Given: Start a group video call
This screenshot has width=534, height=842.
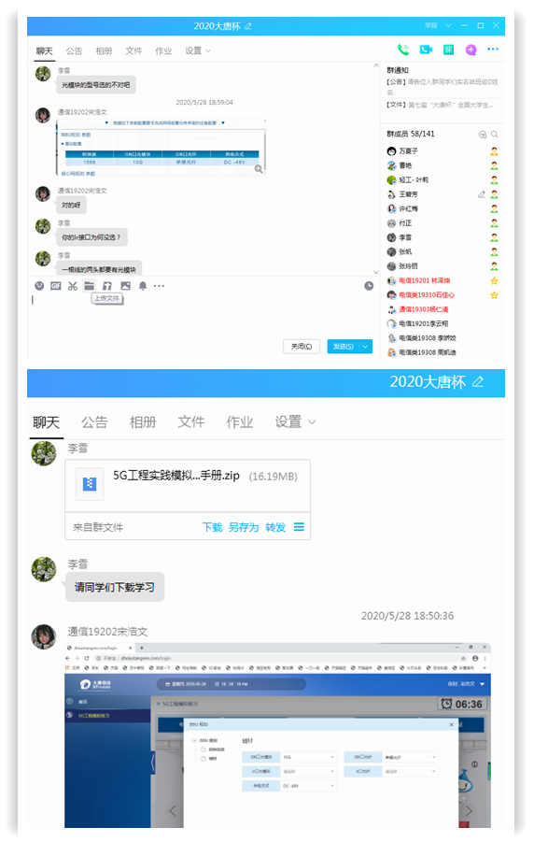Looking at the screenshot, I should tap(426, 50).
